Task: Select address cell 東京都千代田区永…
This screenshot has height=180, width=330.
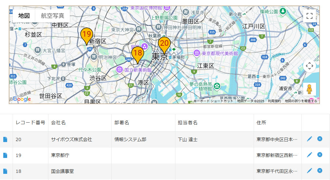Action: (x=278, y=171)
